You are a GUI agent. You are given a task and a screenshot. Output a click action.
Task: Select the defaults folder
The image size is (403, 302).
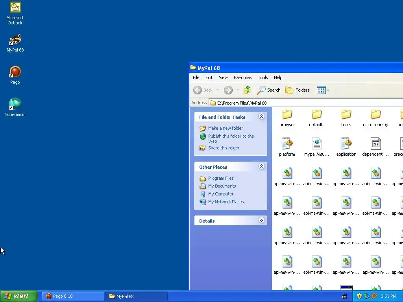pos(317,118)
